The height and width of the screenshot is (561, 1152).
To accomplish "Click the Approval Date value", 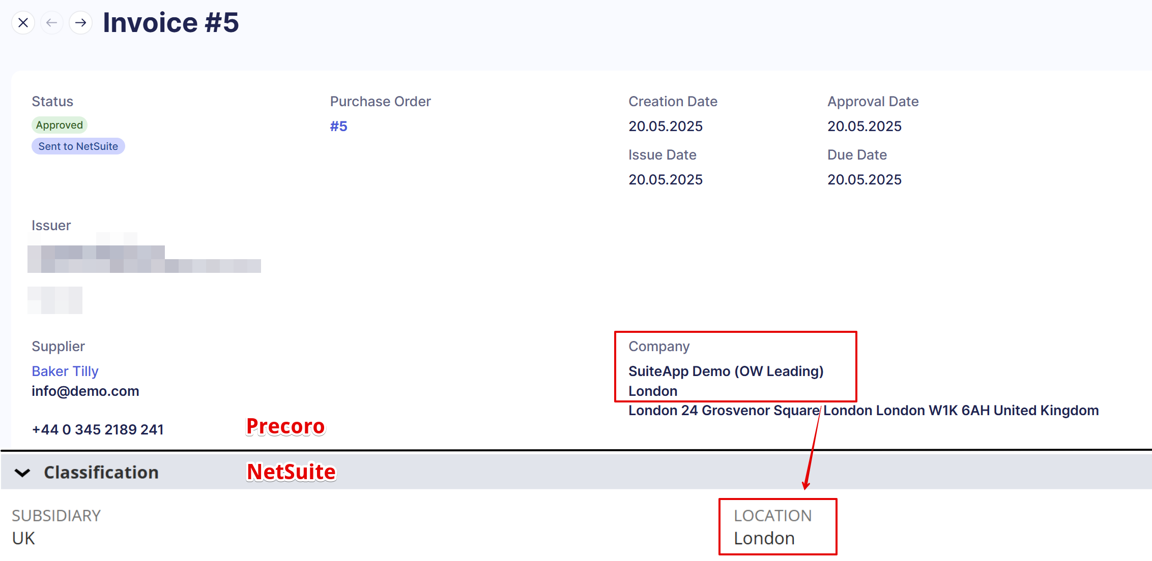I will click(865, 126).
